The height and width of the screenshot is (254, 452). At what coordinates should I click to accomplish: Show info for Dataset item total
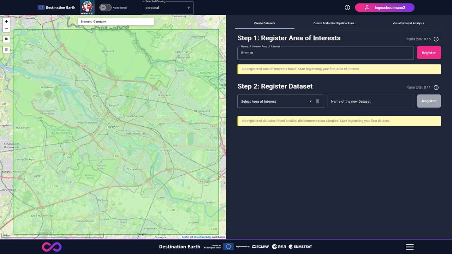tap(436, 87)
